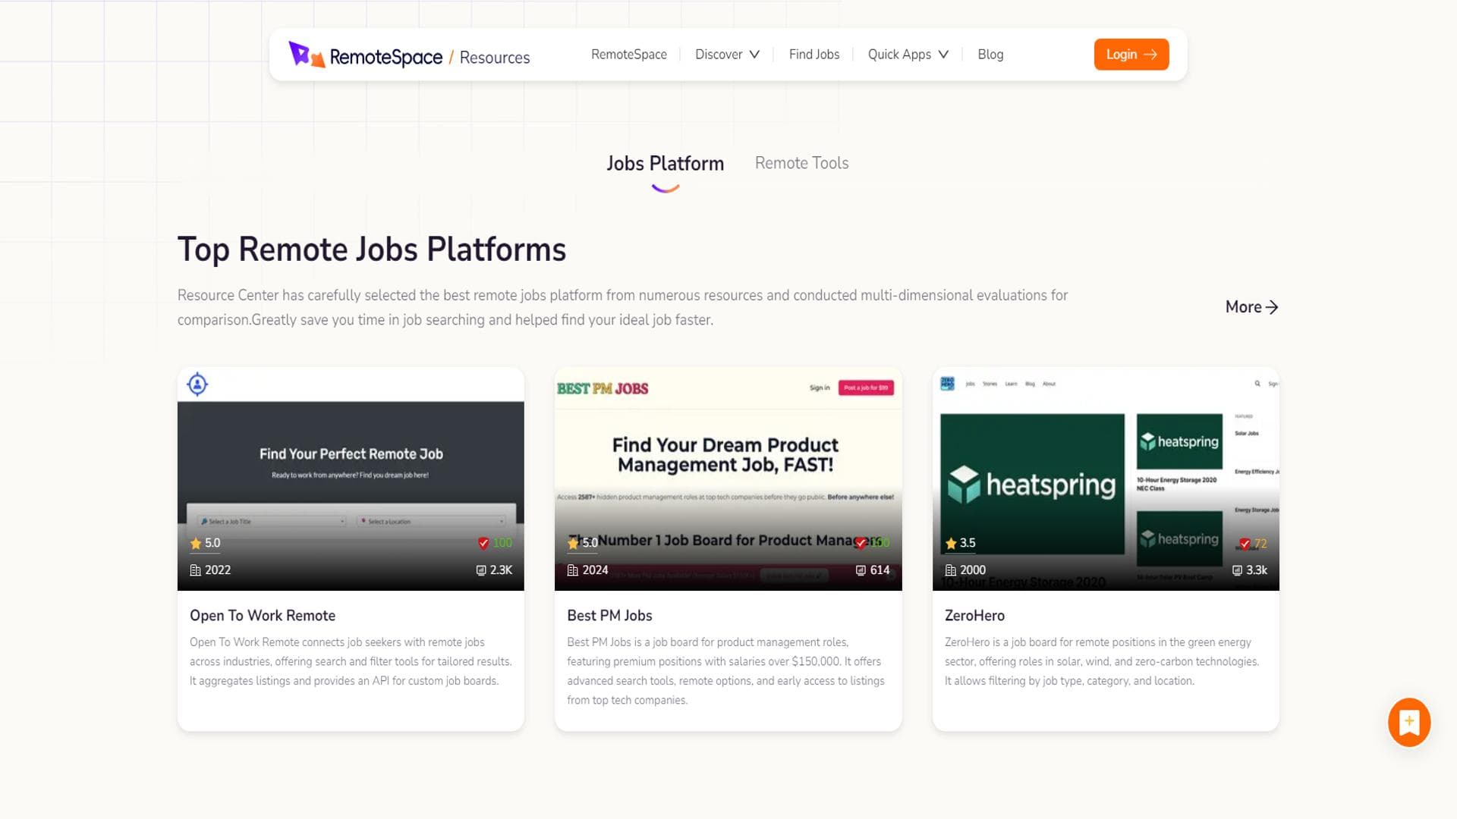1457x819 pixels.
Task: Open the ZeroHero title link
Action: click(x=974, y=616)
